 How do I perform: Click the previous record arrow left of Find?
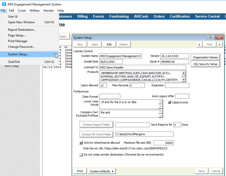coord(199,44)
